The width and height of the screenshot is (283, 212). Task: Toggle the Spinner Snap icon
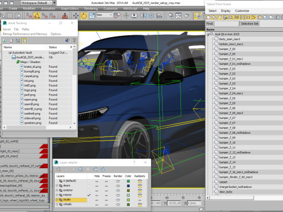(52, 16)
